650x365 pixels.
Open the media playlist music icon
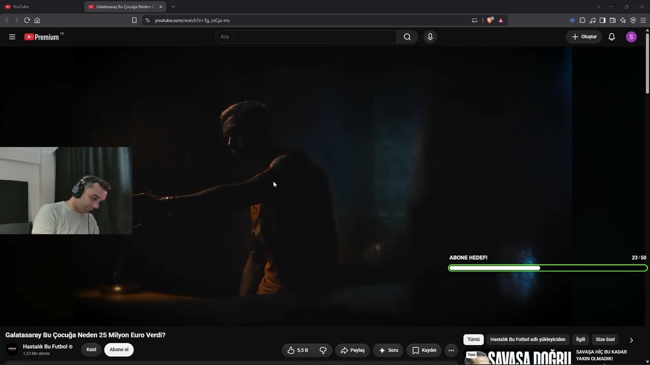593,20
